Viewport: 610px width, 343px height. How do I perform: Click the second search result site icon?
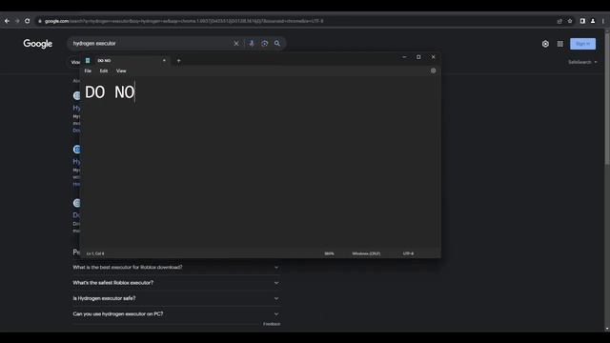point(76,150)
